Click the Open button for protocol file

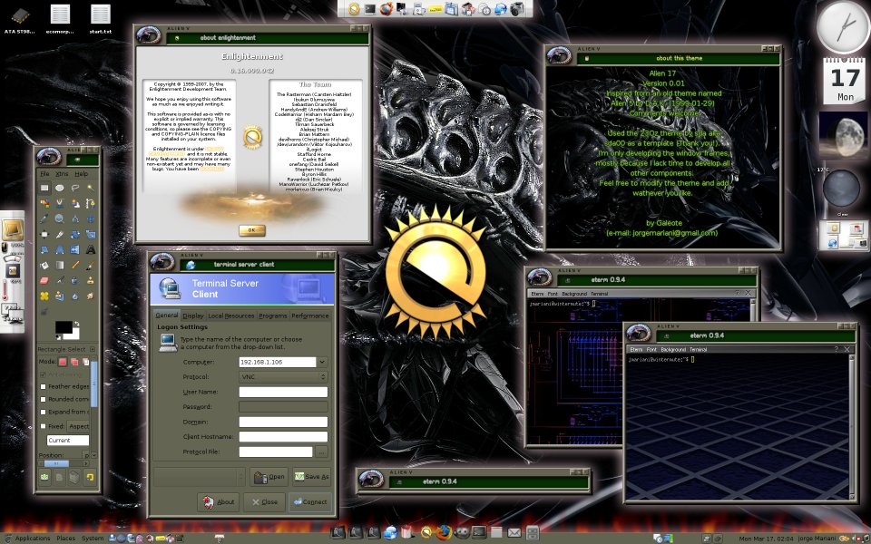coord(269,476)
